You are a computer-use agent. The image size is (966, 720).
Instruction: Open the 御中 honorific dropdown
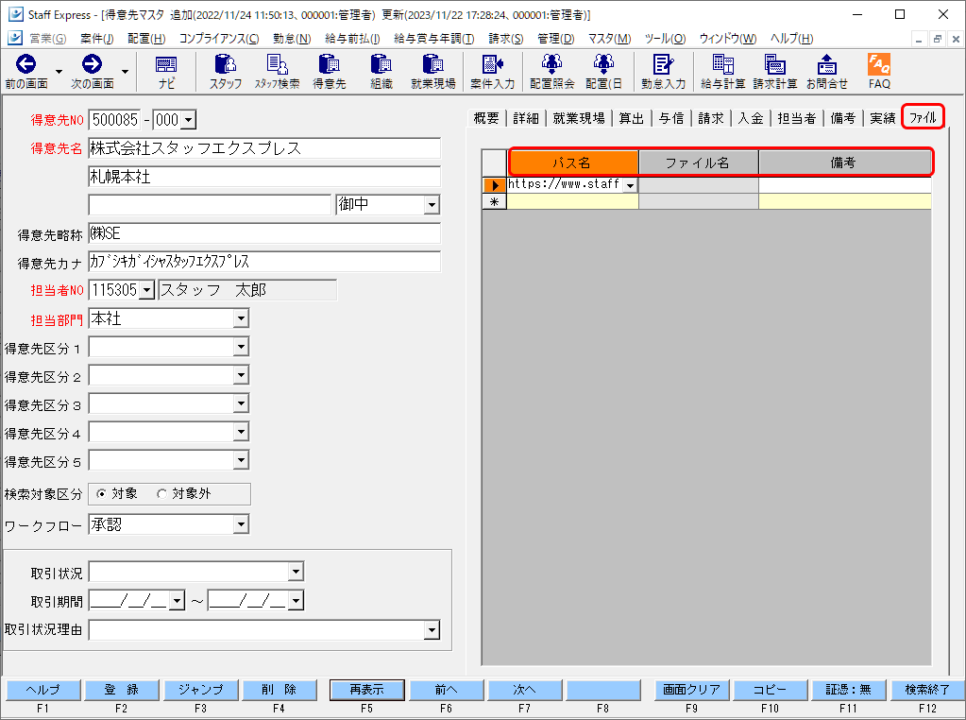(432, 205)
